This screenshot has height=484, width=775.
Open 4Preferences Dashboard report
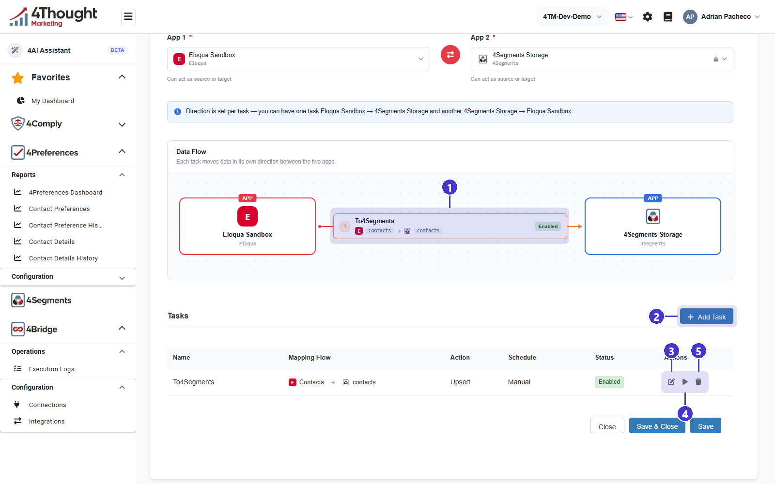tap(65, 192)
